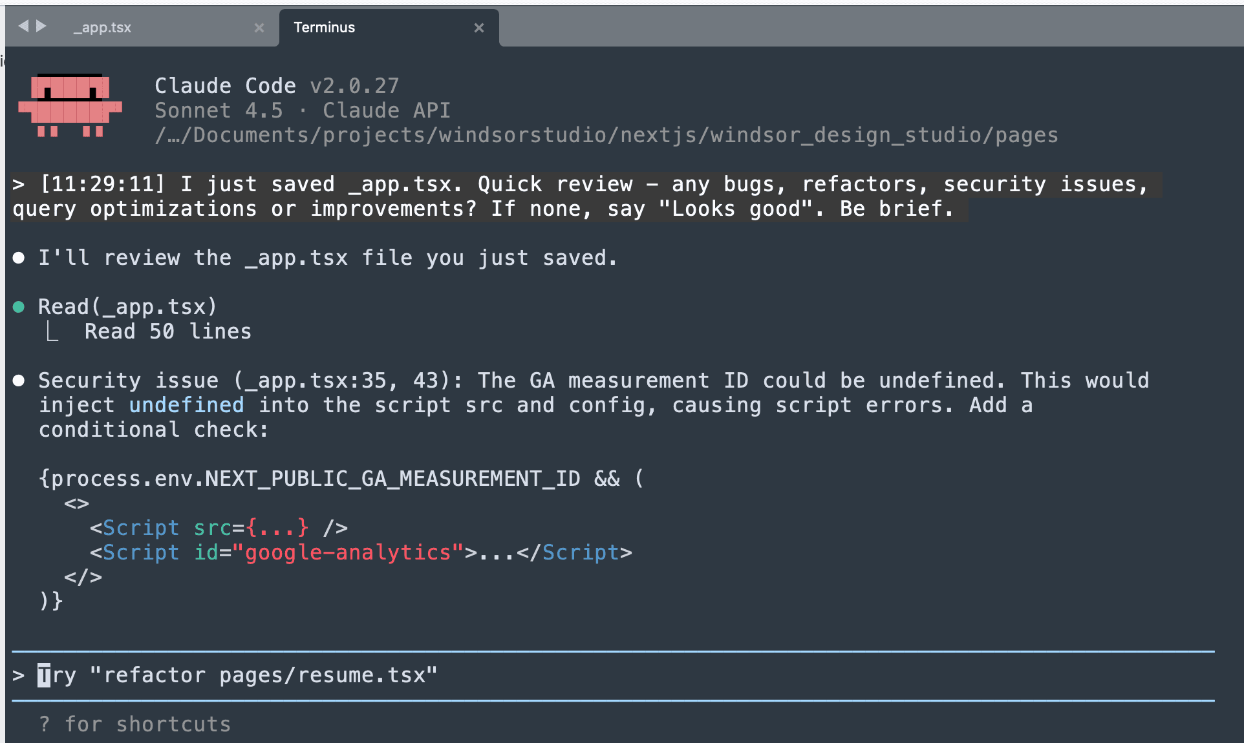Click the Read 50 lines result line

tap(167, 331)
